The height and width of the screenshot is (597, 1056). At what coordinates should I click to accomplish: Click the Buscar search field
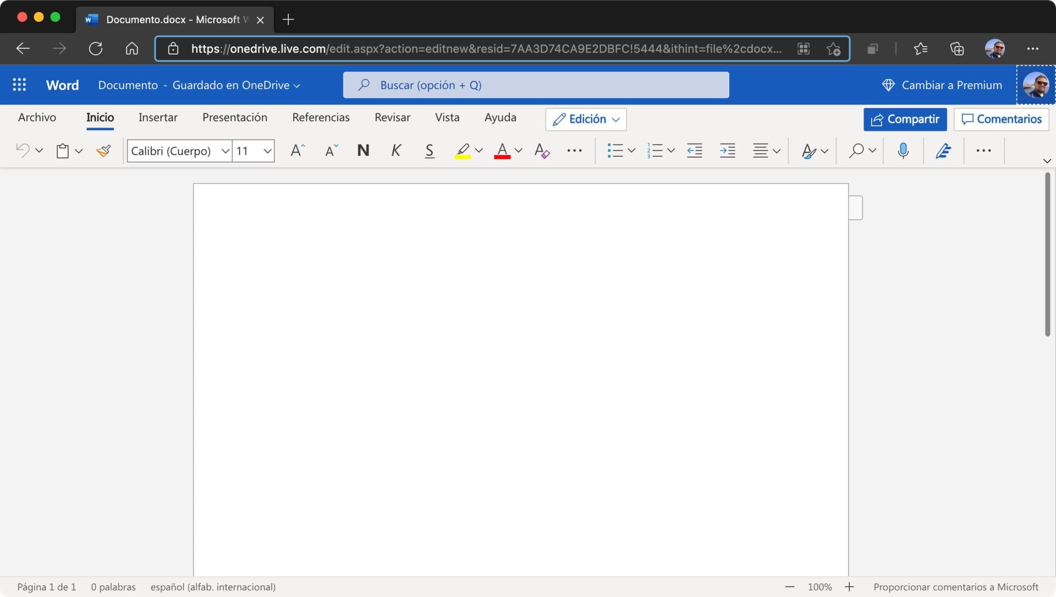pos(536,85)
